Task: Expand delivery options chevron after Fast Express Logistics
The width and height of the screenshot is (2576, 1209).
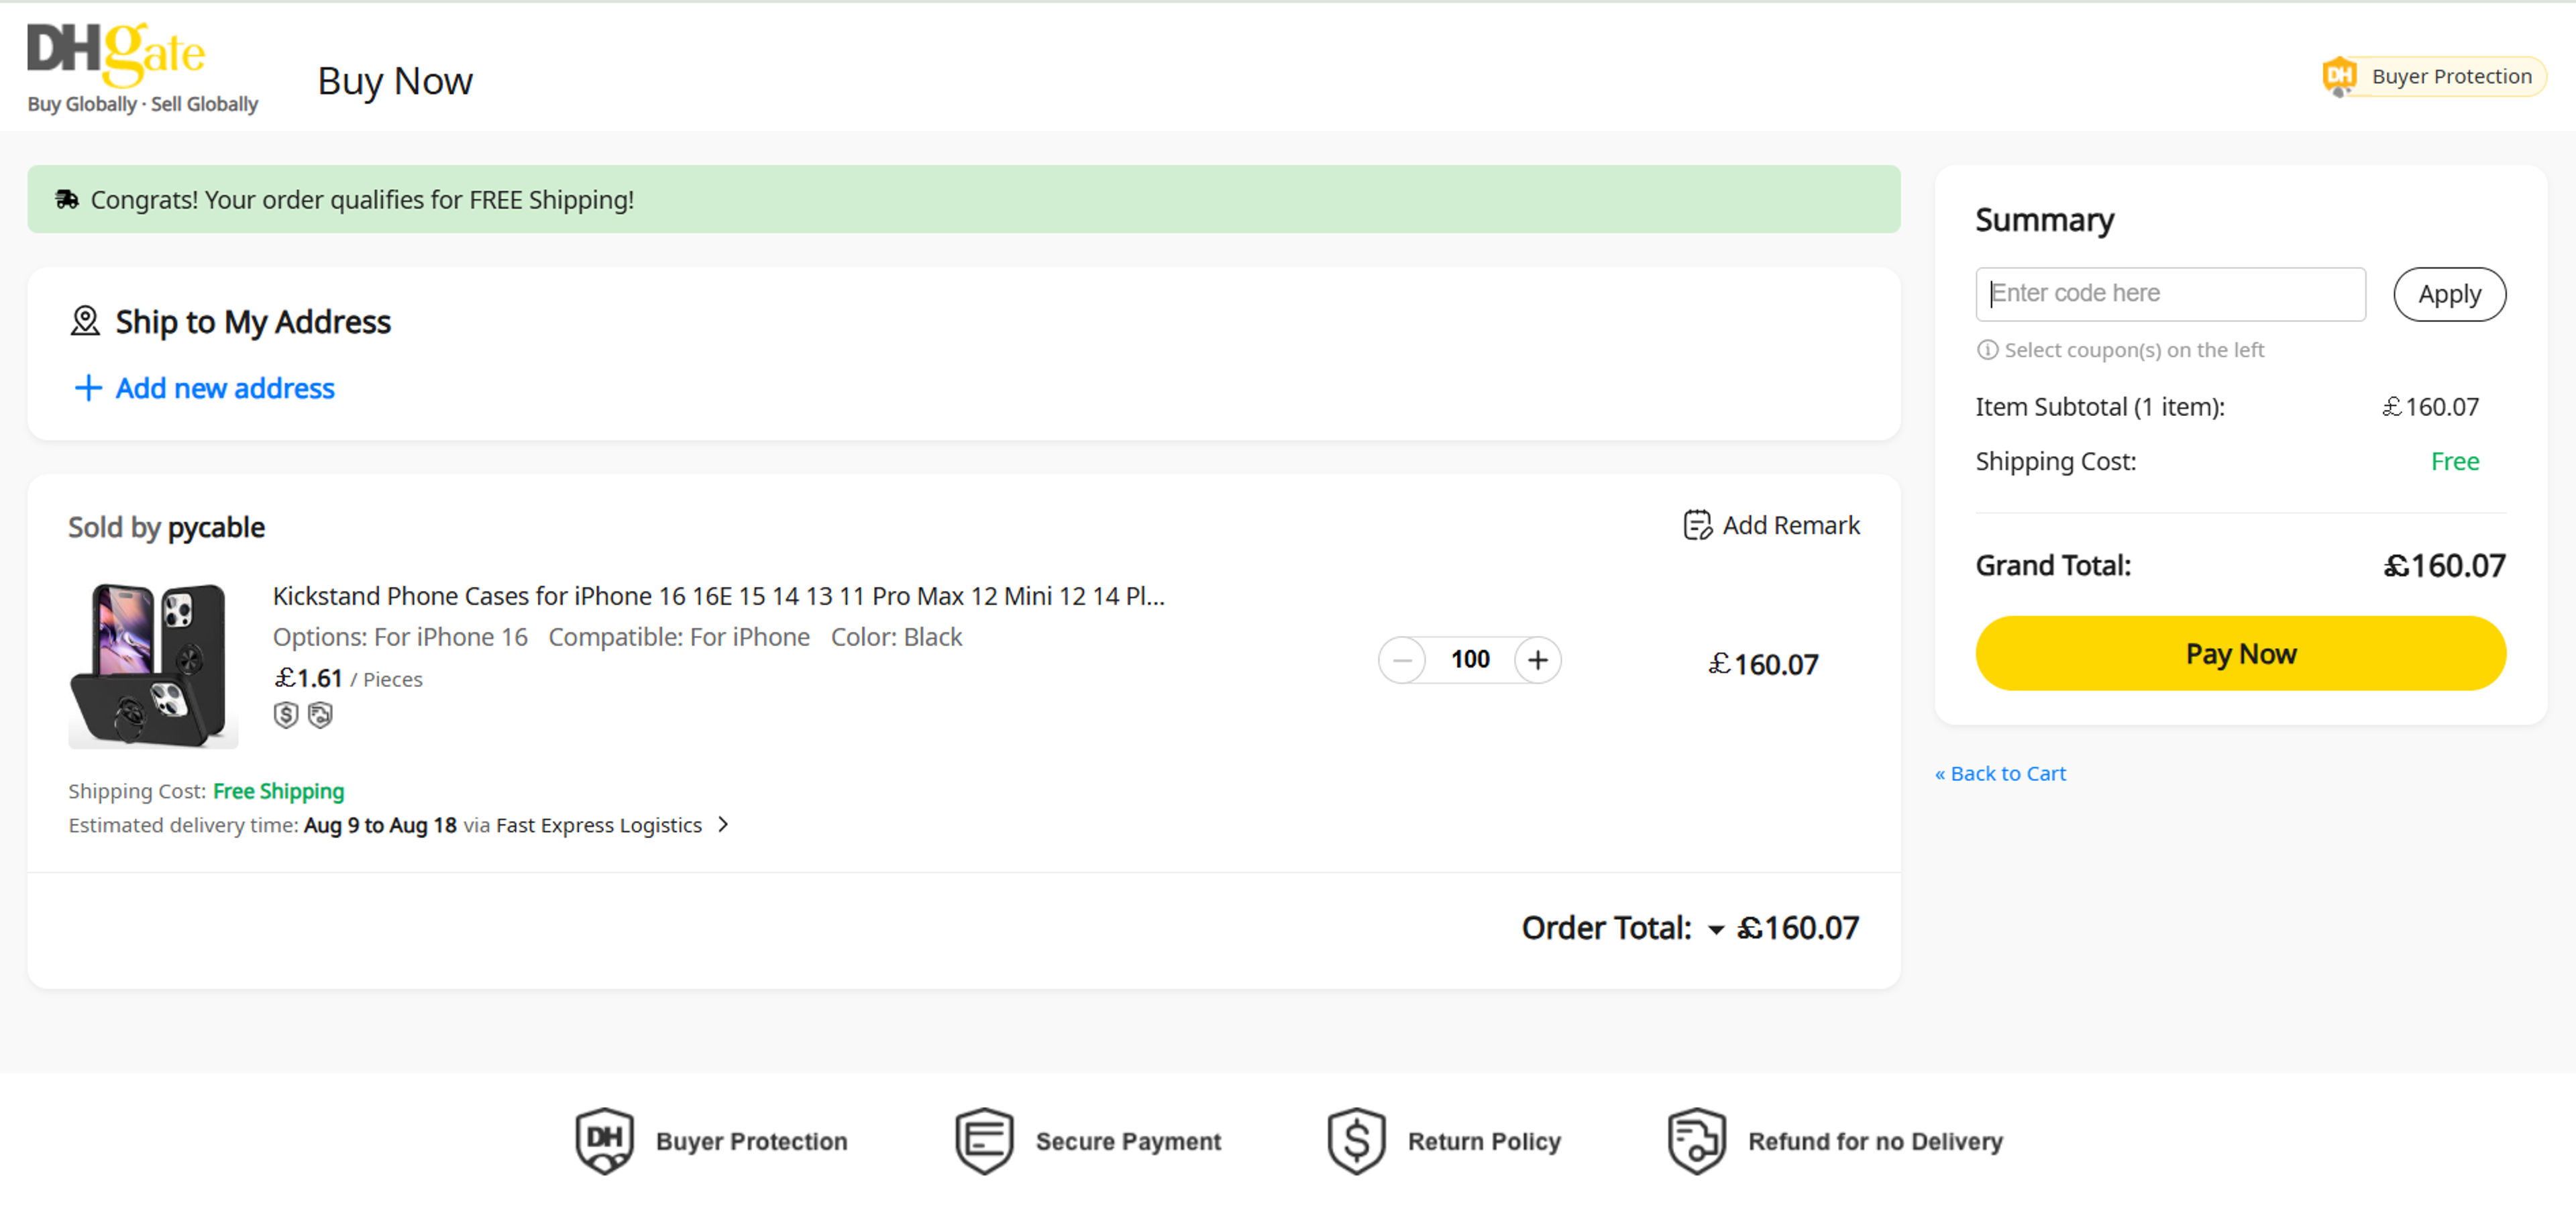Action: click(x=724, y=824)
